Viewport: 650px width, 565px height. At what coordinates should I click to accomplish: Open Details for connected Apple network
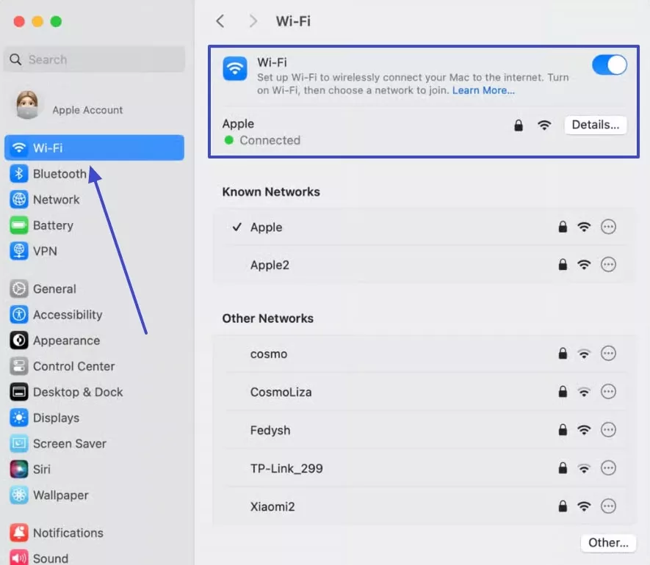pos(595,125)
